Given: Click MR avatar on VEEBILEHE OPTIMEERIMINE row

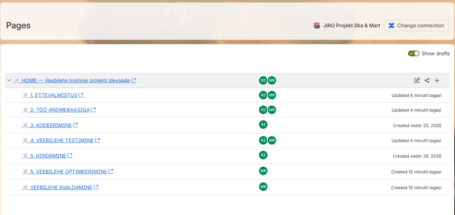Looking at the screenshot, I should click(263, 171).
